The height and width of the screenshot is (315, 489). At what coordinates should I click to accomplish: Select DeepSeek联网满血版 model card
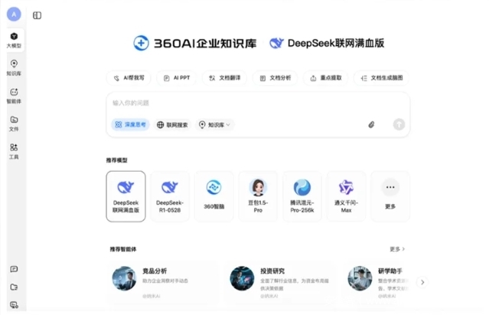126,196
